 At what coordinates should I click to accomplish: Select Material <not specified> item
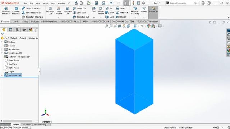click(17, 57)
